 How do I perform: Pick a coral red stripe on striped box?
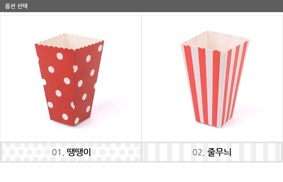[203, 85]
